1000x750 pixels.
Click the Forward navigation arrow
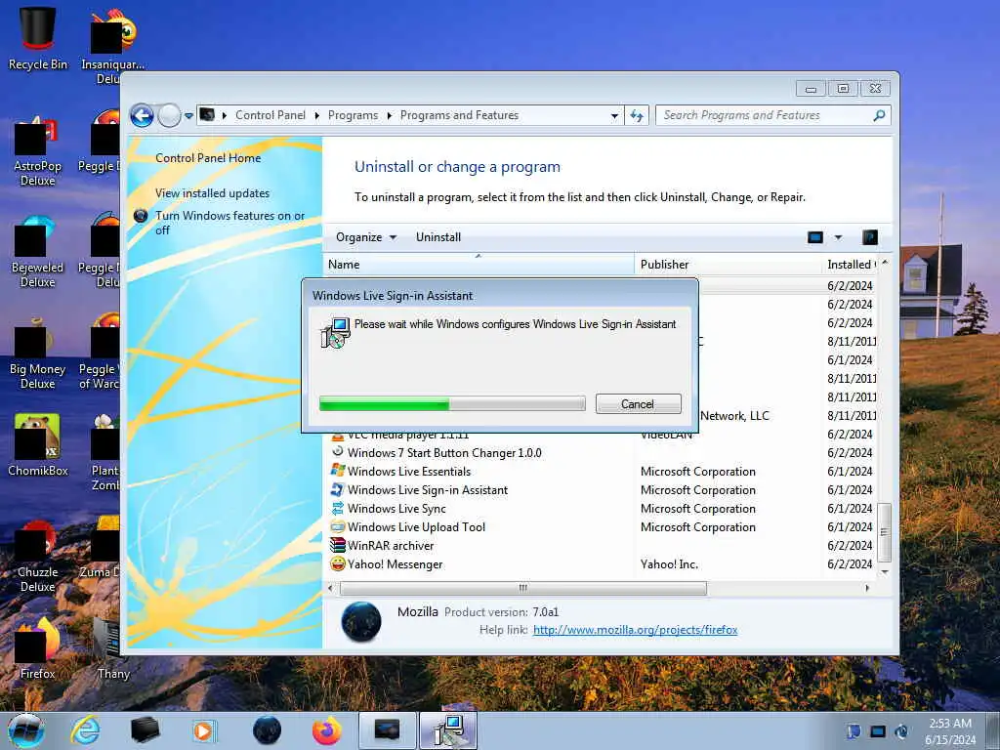[169, 115]
